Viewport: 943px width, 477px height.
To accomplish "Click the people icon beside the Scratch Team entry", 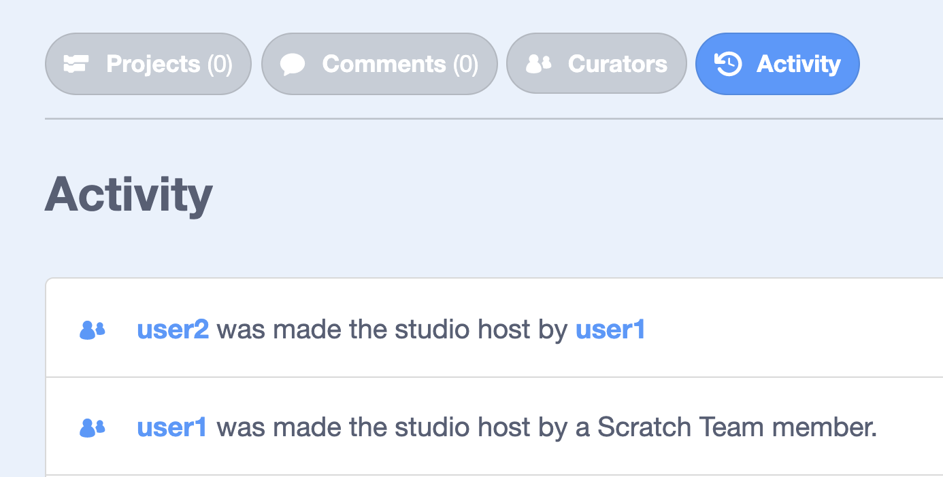I will pos(93,427).
